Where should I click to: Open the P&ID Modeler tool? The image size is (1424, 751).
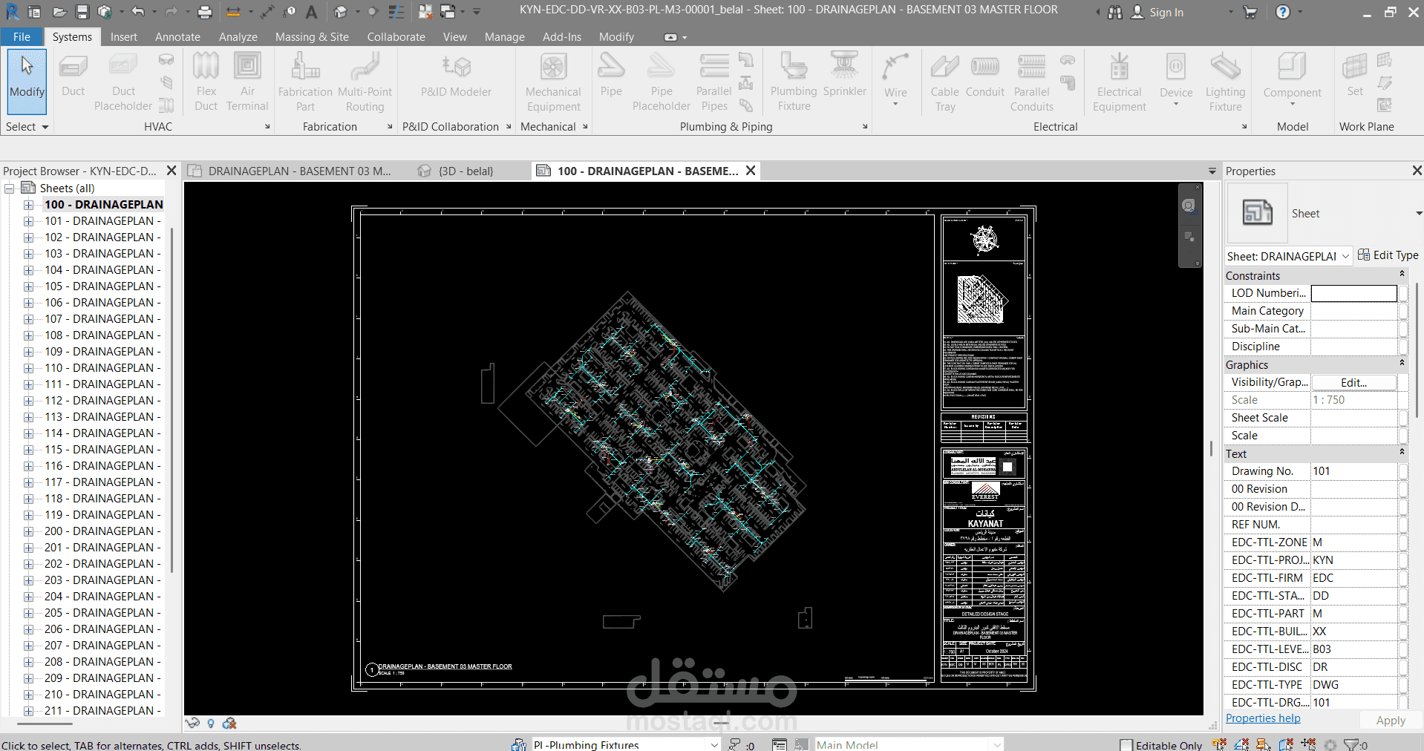pyautogui.click(x=456, y=74)
